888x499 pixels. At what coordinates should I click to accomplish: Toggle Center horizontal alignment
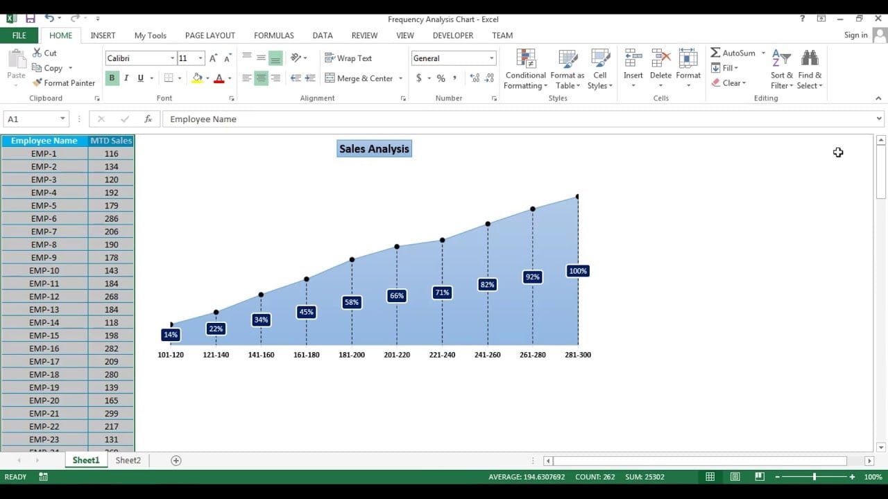click(x=261, y=78)
